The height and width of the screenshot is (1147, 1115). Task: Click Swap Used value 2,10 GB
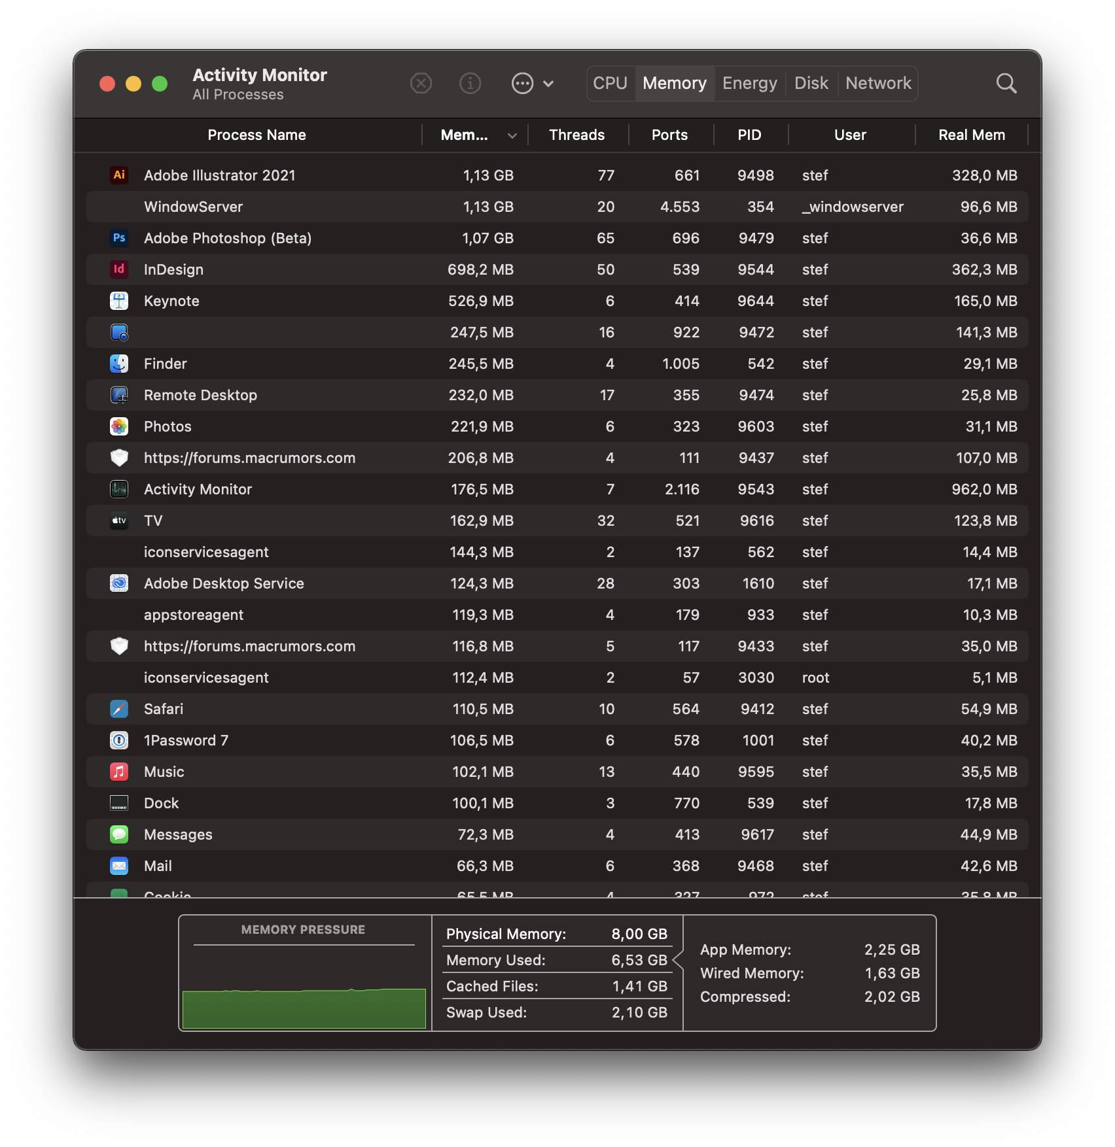(639, 1012)
